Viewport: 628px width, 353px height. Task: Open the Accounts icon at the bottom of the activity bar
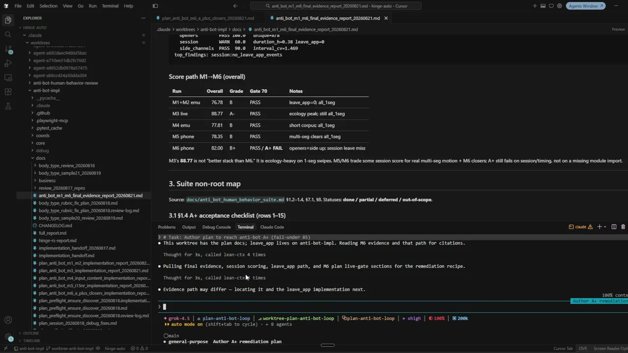tap(8, 320)
